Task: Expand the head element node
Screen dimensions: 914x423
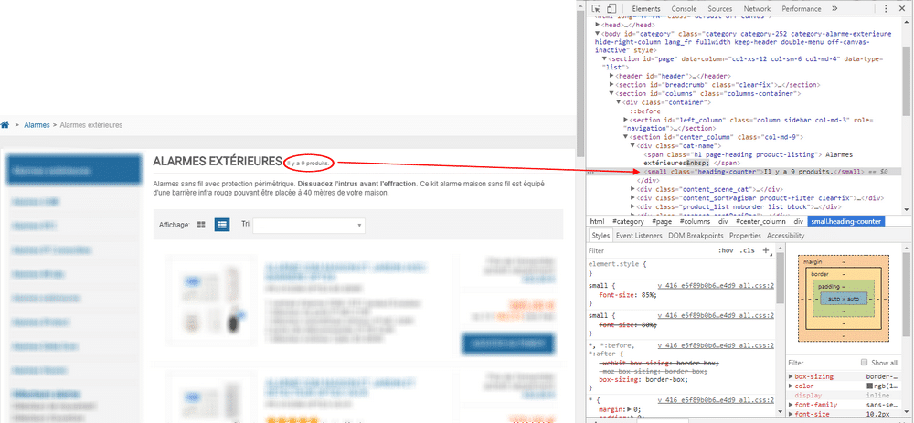Action: 597,25
